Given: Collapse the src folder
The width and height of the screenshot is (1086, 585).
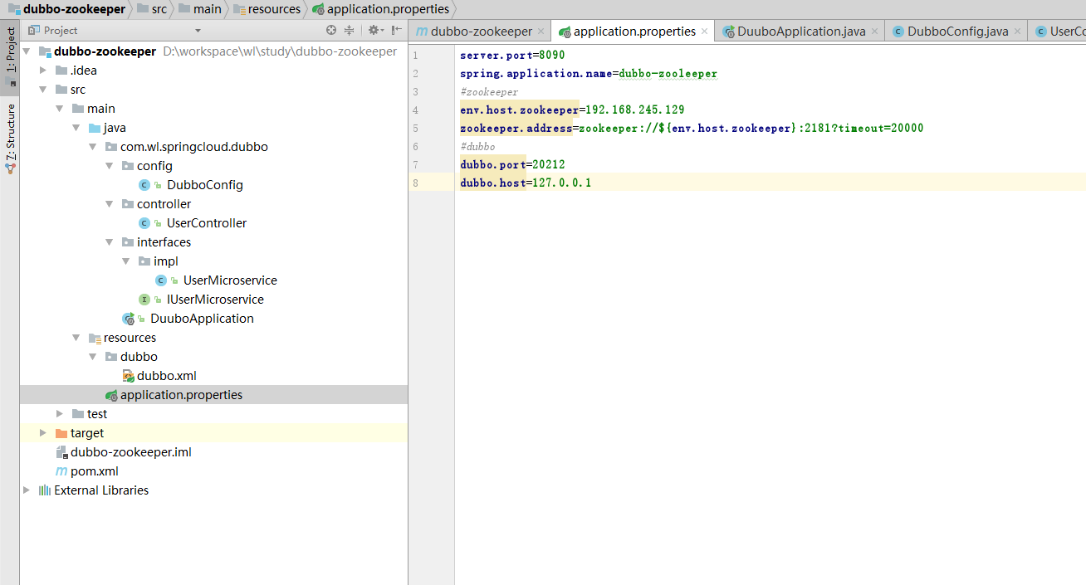Looking at the screenshot, I should click(x=43, y=90).
